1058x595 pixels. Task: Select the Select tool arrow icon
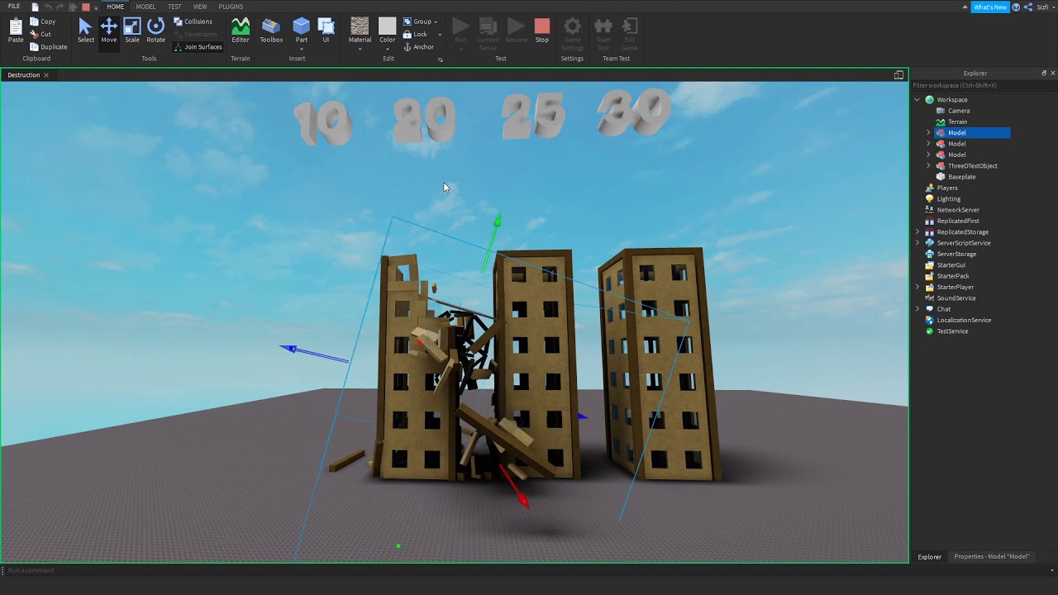click(85, 27)
